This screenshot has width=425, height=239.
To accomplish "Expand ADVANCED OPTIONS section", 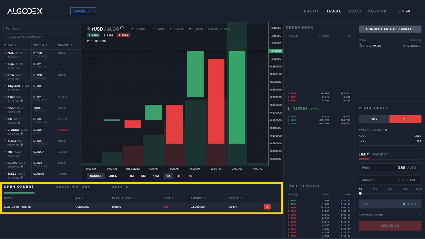I will (x=390, y=215).
